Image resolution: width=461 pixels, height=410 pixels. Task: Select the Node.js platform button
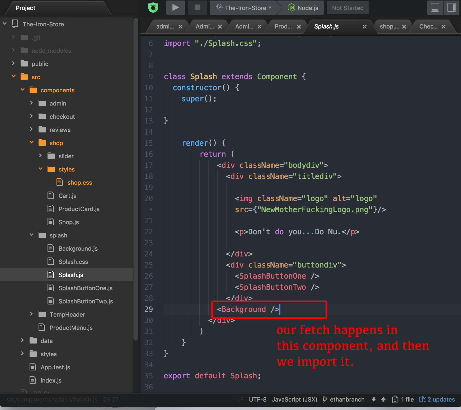pos(303,8)
